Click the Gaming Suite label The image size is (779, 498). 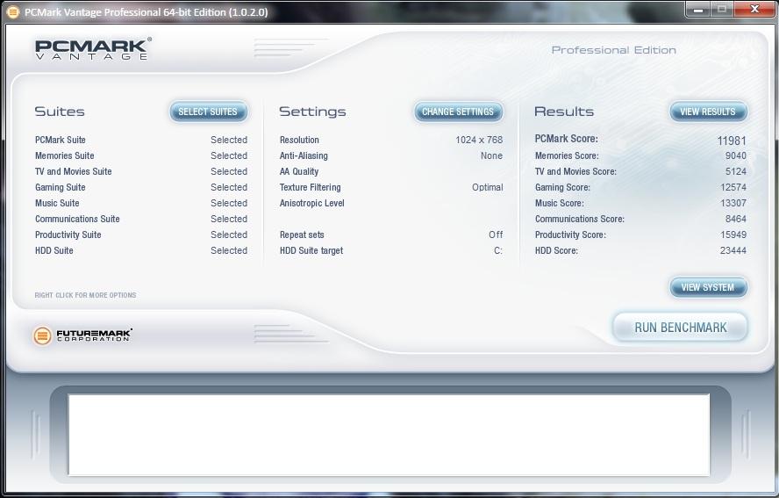point(61,188)
